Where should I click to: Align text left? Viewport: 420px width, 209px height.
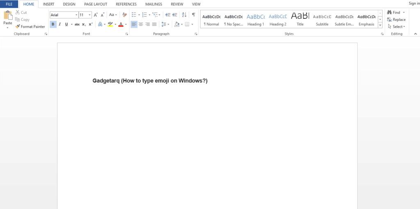(x=134, y=24)
